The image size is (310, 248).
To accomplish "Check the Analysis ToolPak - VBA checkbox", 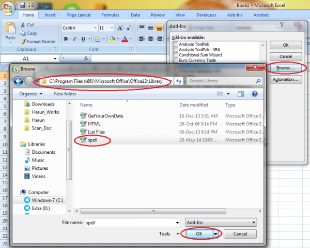I will pyautogui.click(x=176, y=50).
